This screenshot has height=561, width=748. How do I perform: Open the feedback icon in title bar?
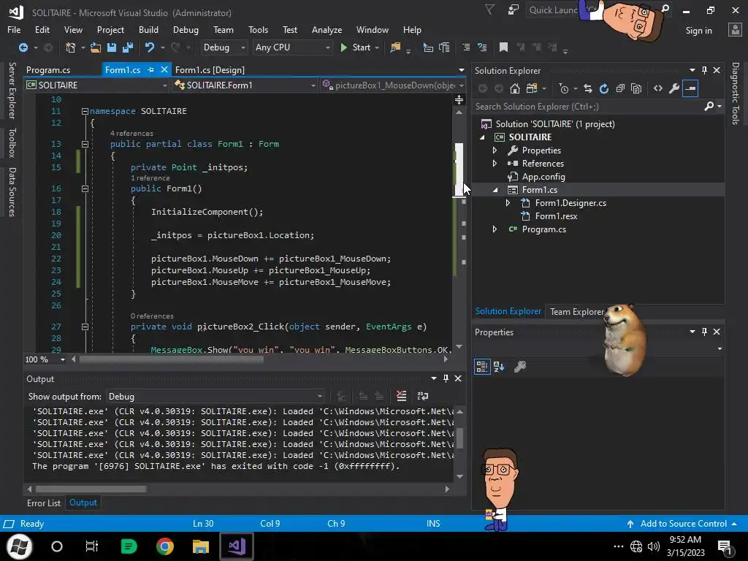click(514, 10)
